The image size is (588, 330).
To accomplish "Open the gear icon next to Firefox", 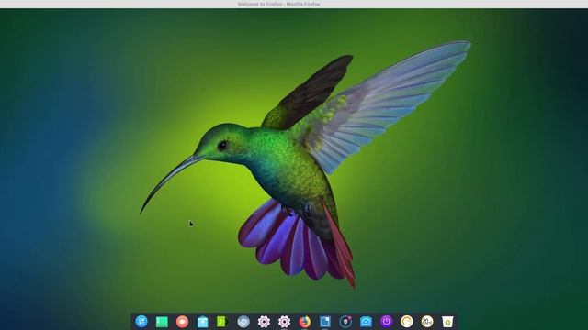I will (x=284, y=322).
